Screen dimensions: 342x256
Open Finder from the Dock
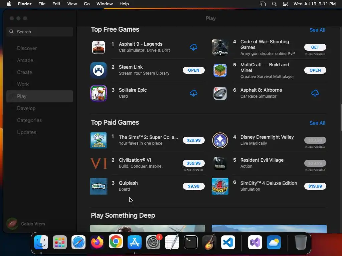coord(41,242)
